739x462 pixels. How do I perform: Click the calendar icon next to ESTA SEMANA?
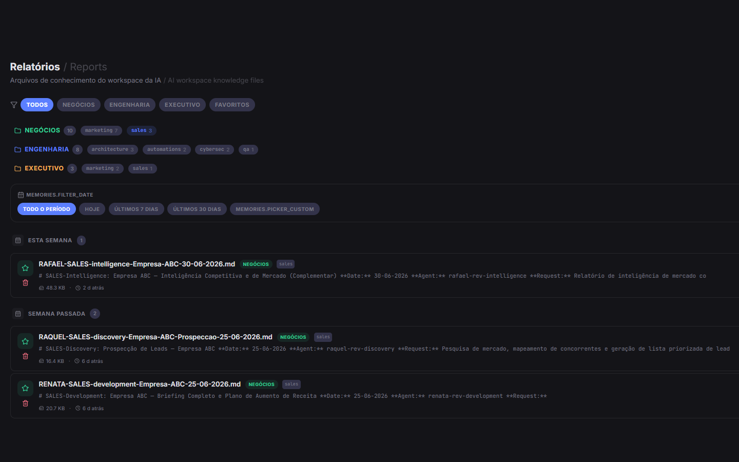pyautogui.click(x=18, y=240)
